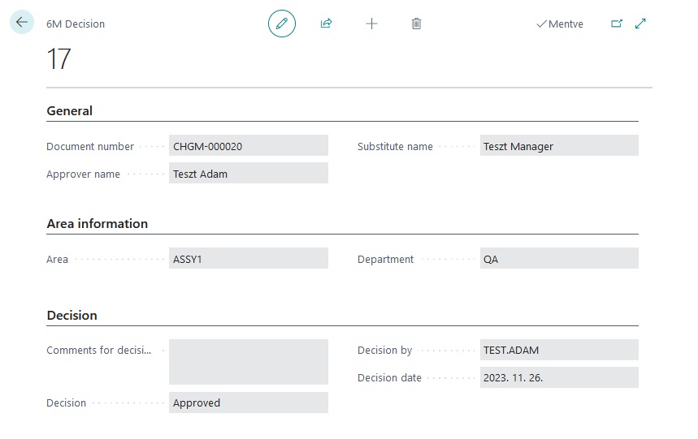Select the Area field showing ASSY1
Viewport: 698px width, 439px height.
pos(248,259)
